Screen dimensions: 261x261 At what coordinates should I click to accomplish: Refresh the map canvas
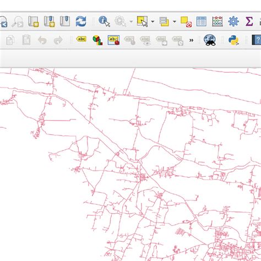(81, 21)
